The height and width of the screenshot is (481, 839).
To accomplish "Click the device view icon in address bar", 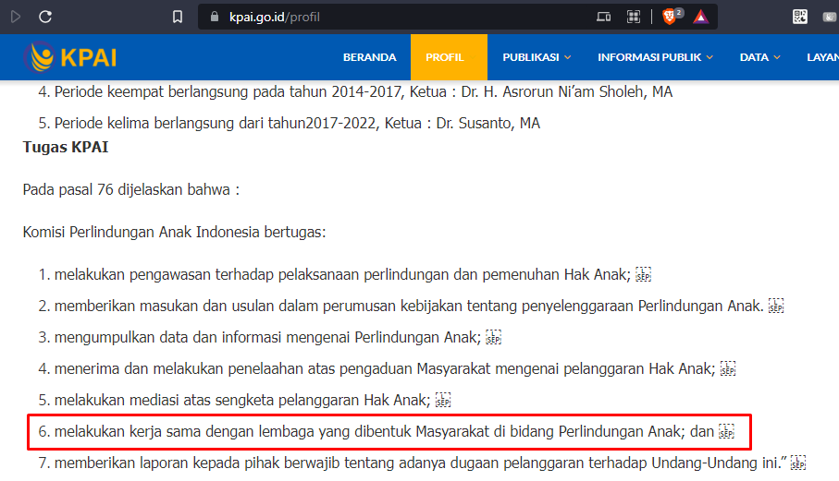I will (603, 18).
